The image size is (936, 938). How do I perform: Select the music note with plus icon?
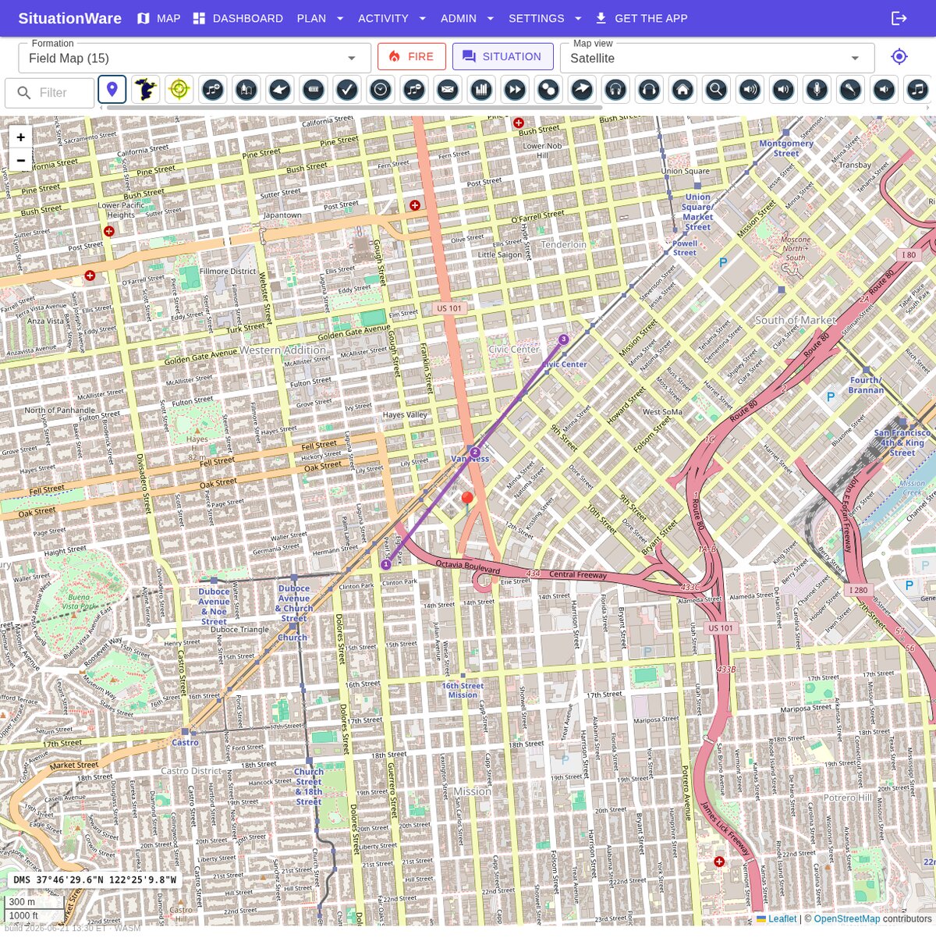(x=212, y=90)
